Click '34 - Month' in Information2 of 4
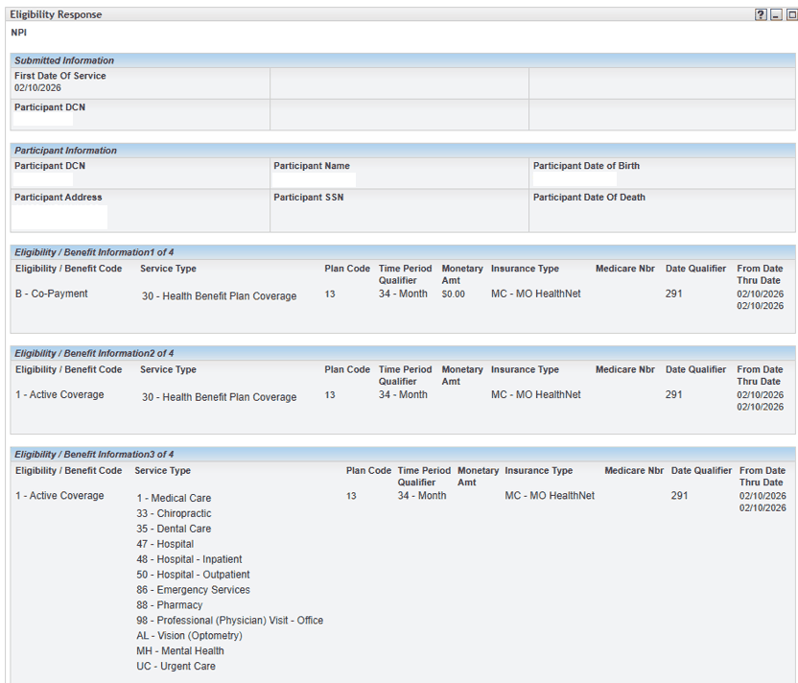This screenshot has height=683, width=798. click(x=403, y=394)
